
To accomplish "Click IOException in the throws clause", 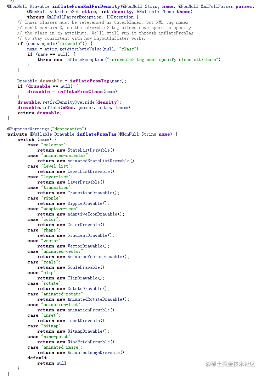I will (x=120, y=17).
